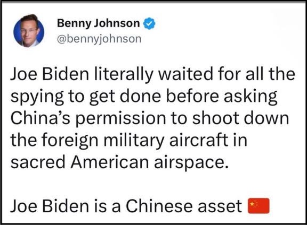Viewport: 307px width, 225px height.
Task: Click the word "permission" in the tweet
Action: pyautogui.click(x=120, y=119)
